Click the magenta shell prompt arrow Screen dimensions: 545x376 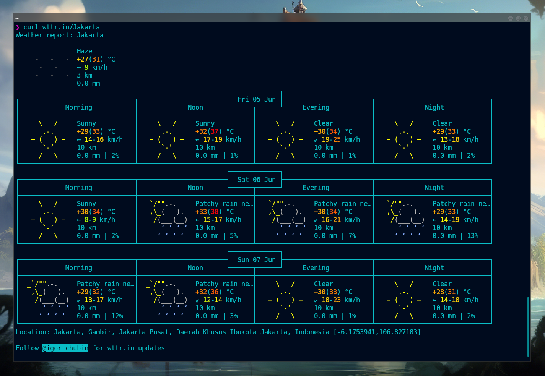pyautogui.click(x=18, y=27)
